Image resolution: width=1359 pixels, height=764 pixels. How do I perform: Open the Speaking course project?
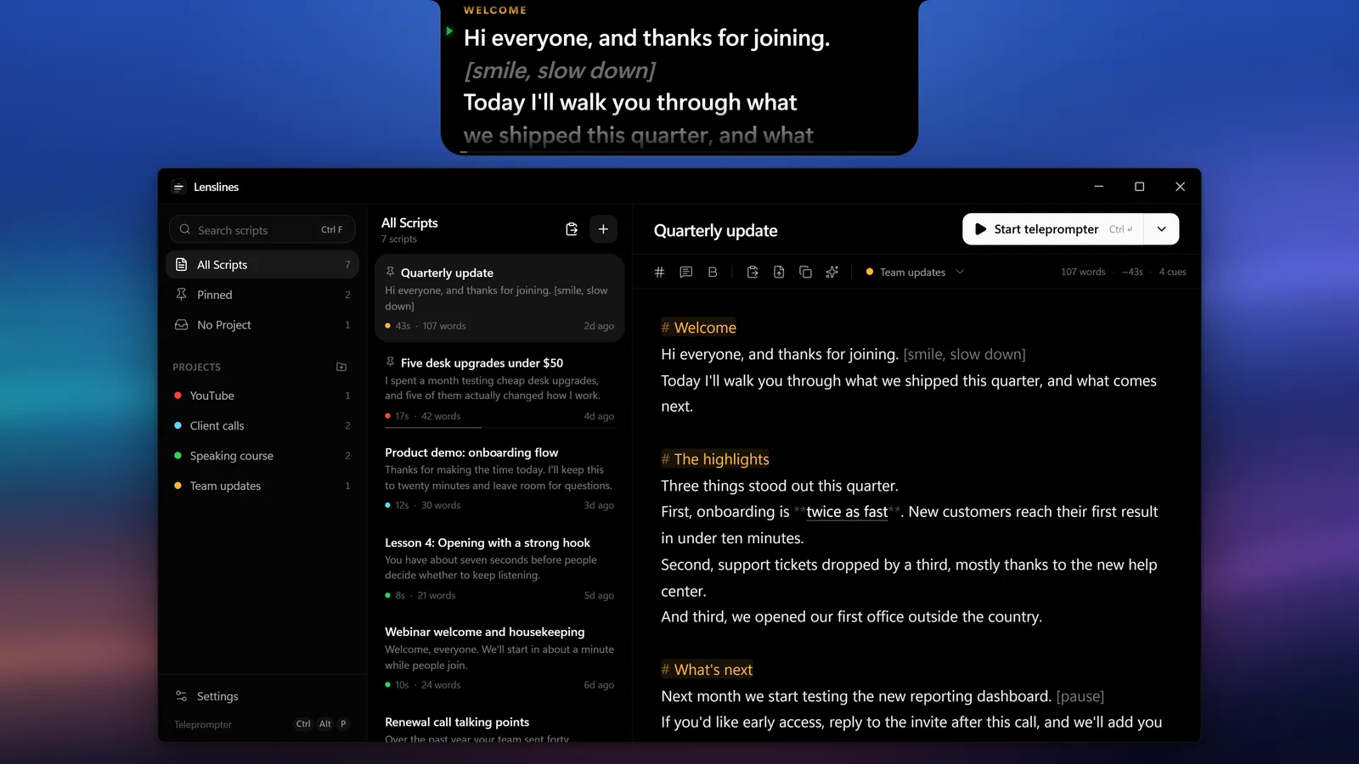tap(262, 456)
